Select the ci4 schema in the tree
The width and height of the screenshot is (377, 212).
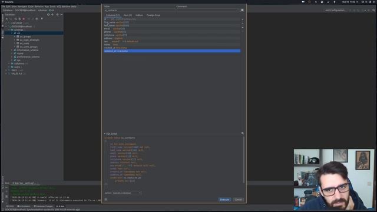(x=18, y=33)
